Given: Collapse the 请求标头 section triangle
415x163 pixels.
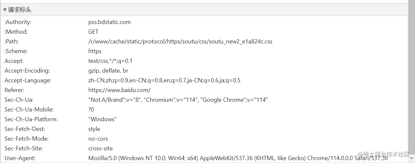Looking at the screenshot, I should click(x=5, y=10).
